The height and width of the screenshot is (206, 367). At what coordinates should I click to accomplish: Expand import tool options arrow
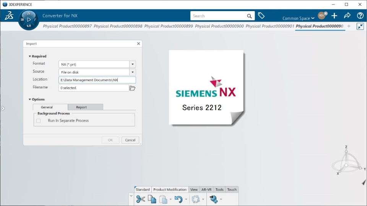point(221,199)
